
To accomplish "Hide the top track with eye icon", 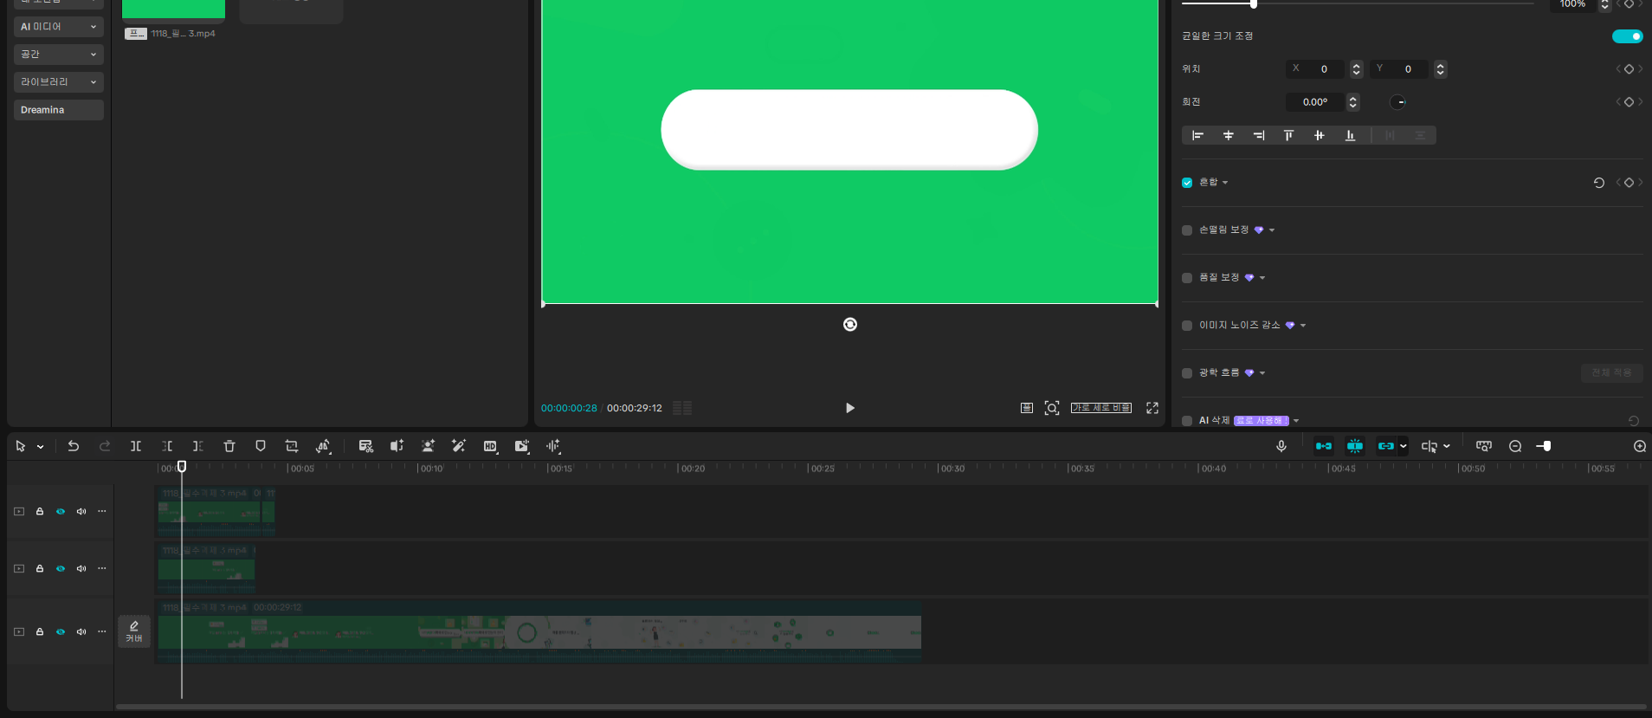I will tap(61, 512).
